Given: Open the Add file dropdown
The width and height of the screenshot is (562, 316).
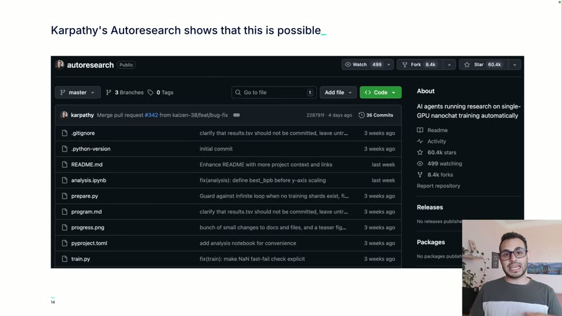Looking at the screenshot, I should [x=338, y=92].
